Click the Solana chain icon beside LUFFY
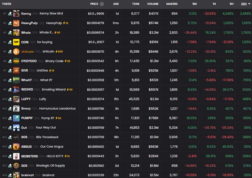Image resolution: width=252 pixels, height=178 pixels. (x=10, y=99)
